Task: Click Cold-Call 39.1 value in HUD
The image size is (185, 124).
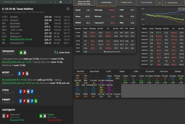Action: (x=77, y=83)
